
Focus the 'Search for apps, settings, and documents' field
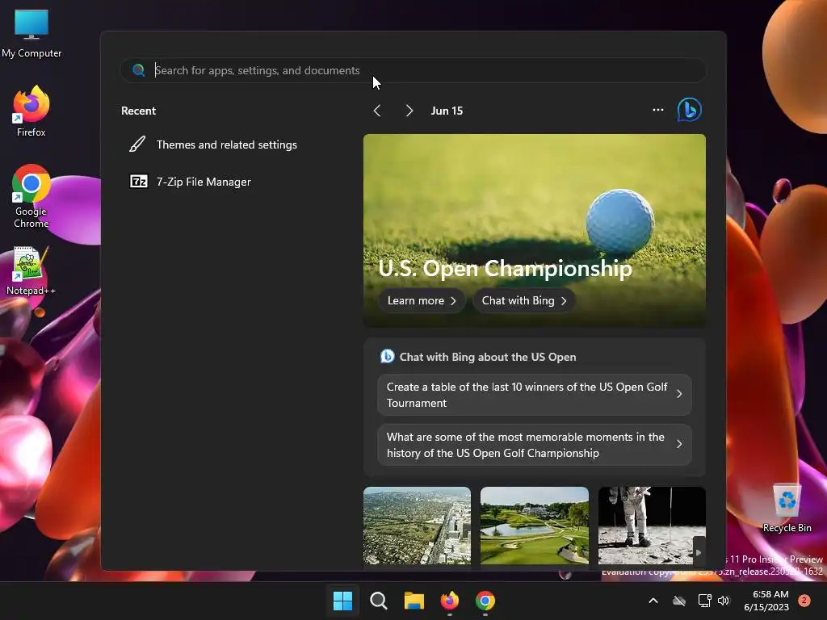coord(413,70)
